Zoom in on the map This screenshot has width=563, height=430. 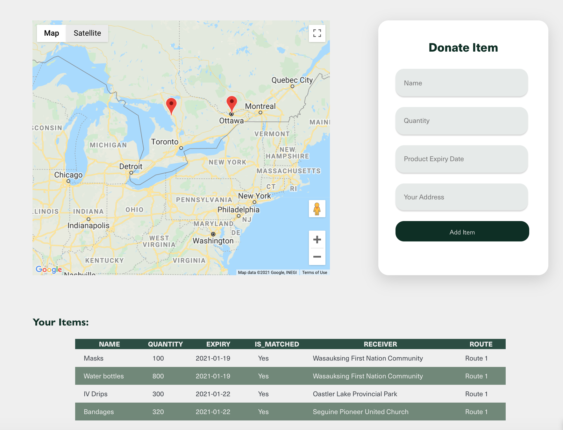click(317, 239)
